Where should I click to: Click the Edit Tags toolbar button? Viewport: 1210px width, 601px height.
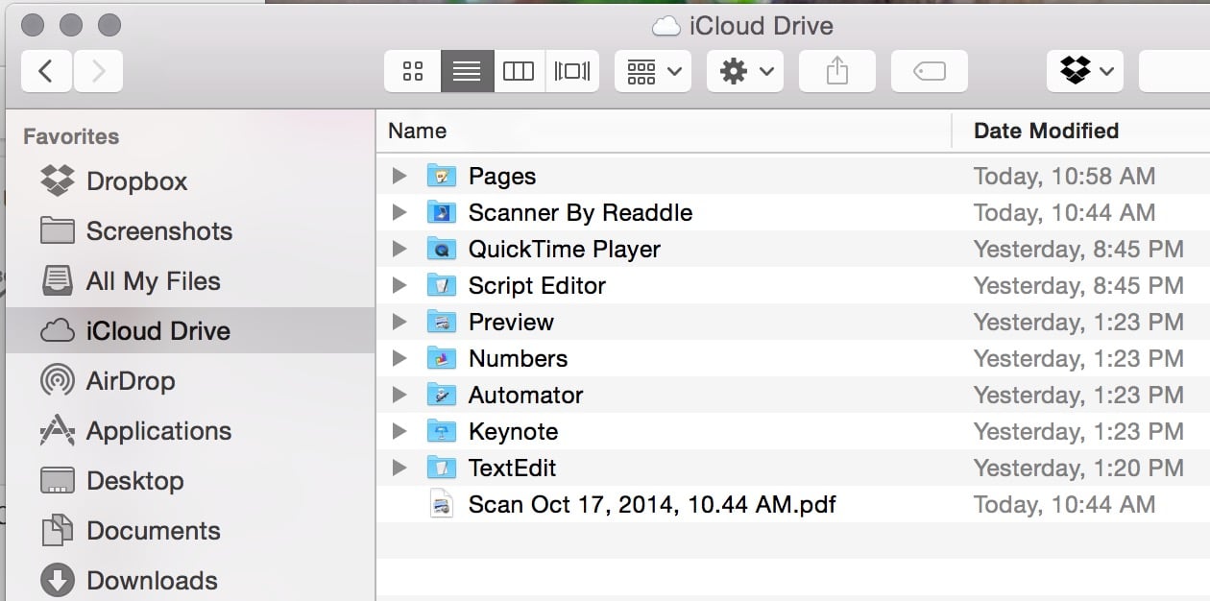click(930, 71)
